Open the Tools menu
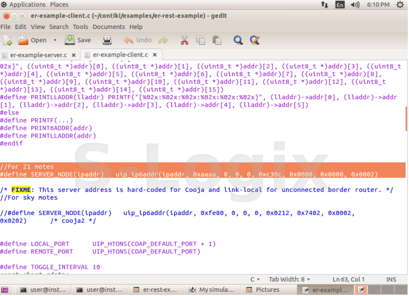 (x=80, y=27)
